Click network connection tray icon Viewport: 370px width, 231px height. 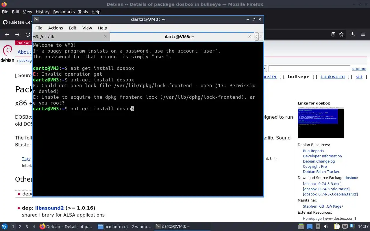pyautogui.click(x=344, y=227)
